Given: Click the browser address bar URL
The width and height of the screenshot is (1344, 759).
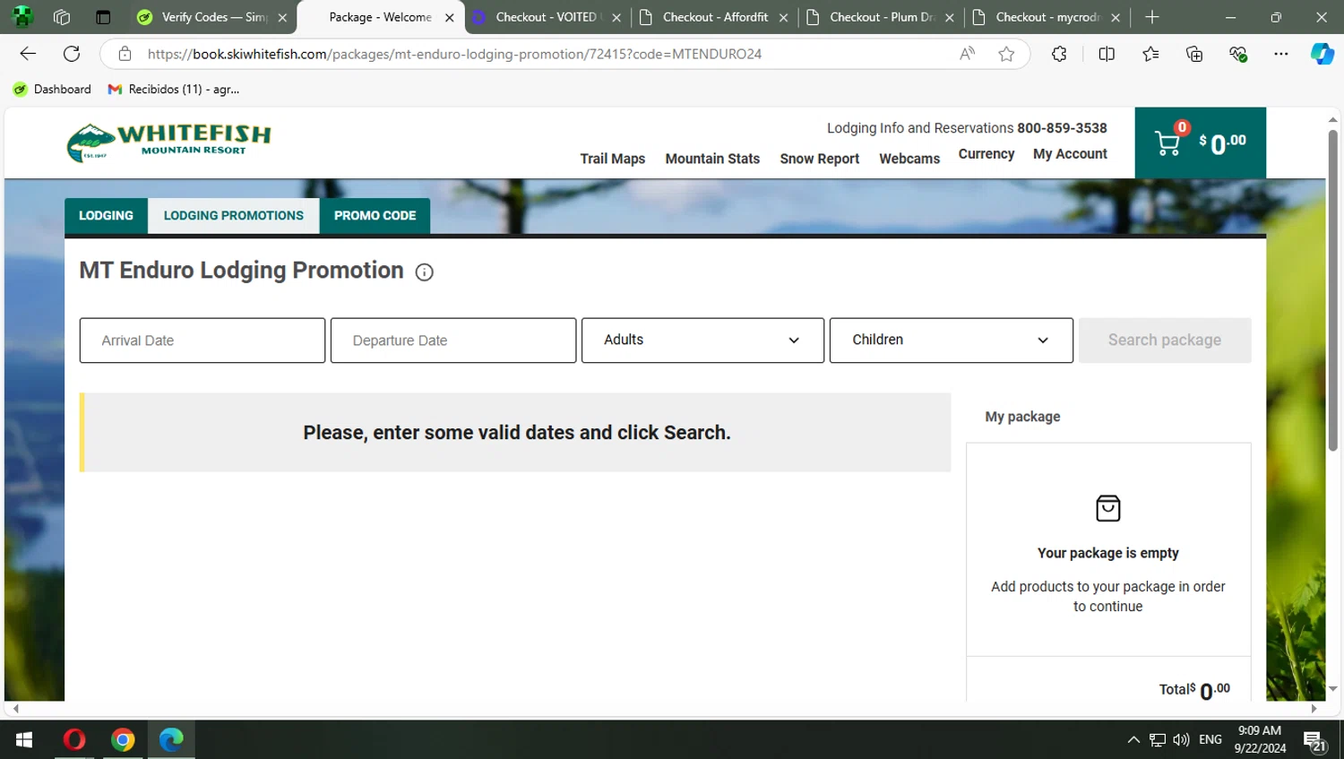Looking at the screenshot, I should [x=454, y=54].
